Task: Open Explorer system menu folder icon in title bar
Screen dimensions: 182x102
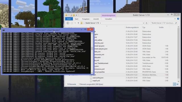Action: pyautogui.click(x=66, y=15)
